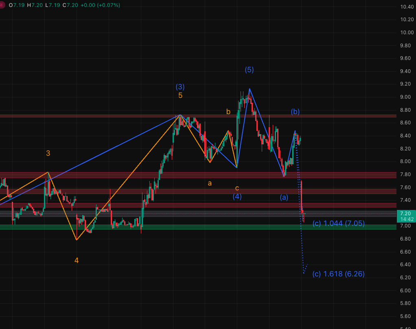Screen dimensions: 416x329
Task: Select the green support zone near 7.00
Action: coord(198,227)
